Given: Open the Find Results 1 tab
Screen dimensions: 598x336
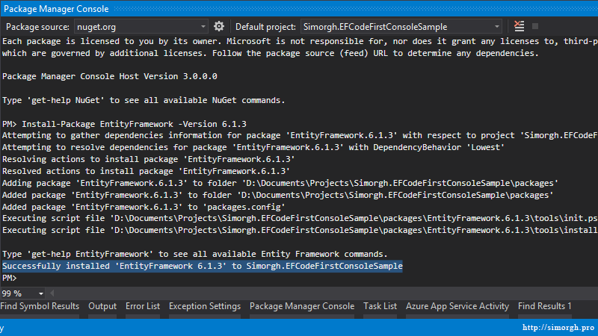Looking at the screenshot, I should click(544, 306).
